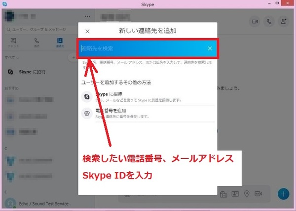Click the Skype title bar app icon
Image resolution: width=296 pixels, height=211 pixels.
point(4,4)
